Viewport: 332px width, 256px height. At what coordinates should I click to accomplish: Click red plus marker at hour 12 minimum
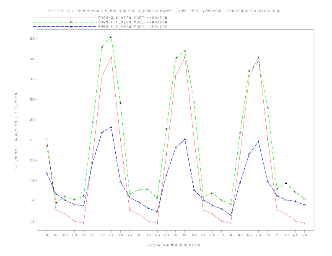click(x=84, y=223)
